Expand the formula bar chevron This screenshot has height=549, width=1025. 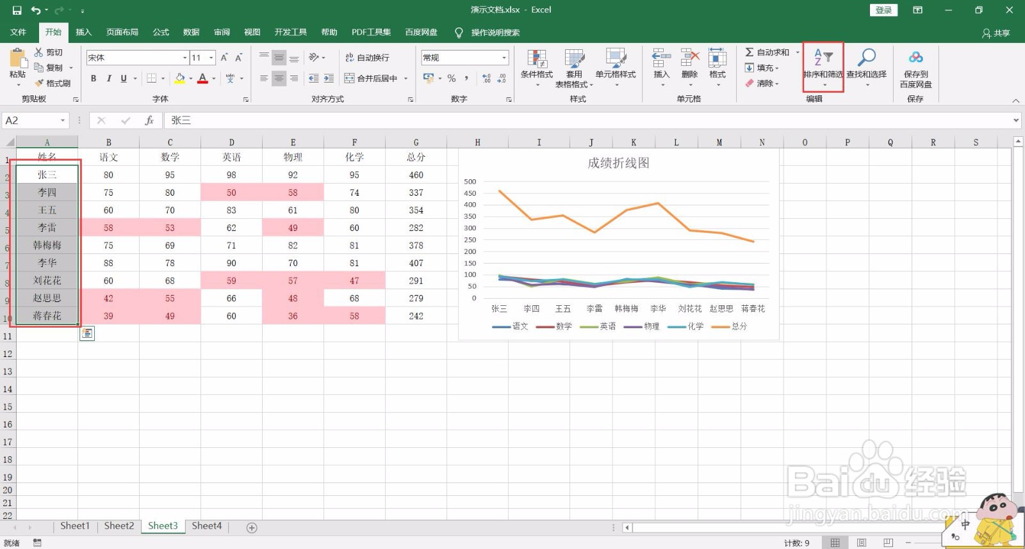(1016, 120)
